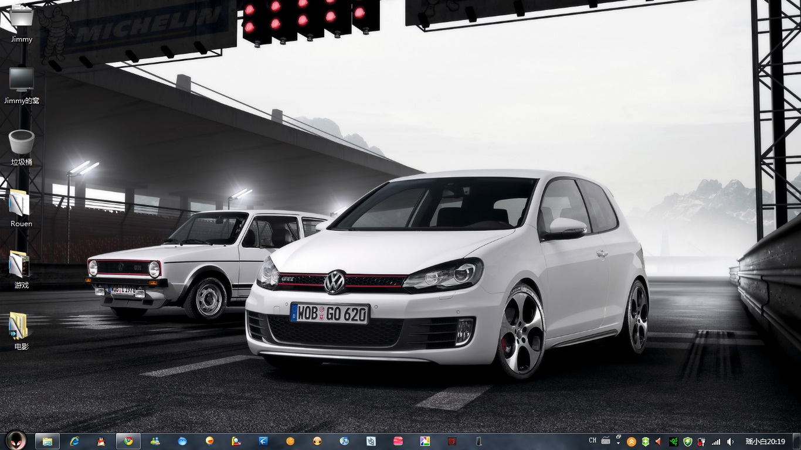
Task: Switch to Google Chrome in the taskbar
Action: [x=128, y=441]
